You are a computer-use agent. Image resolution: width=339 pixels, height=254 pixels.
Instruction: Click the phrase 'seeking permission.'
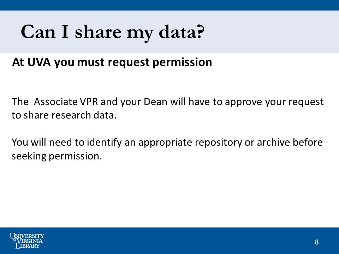coord(56,156)
